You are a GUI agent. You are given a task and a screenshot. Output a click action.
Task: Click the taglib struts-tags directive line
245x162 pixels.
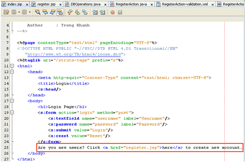click(x=70, y=60)
